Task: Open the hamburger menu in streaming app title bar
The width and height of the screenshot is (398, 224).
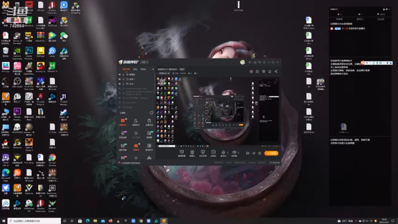Action: click(264, 62)
